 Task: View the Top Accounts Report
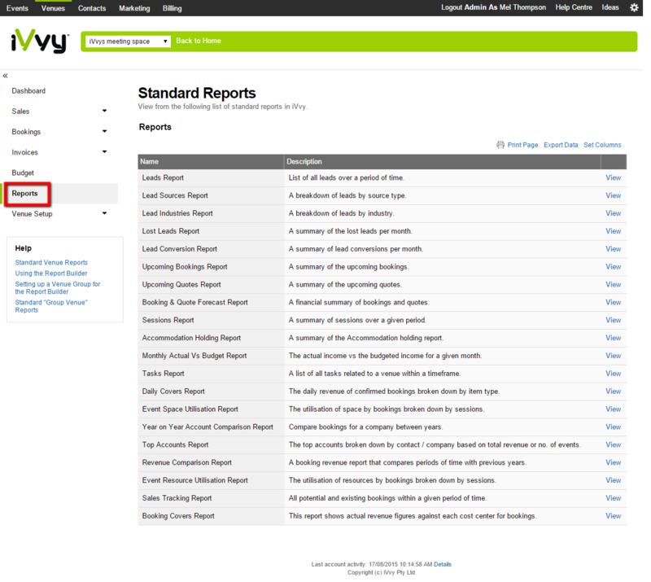[x=614, y=445]
